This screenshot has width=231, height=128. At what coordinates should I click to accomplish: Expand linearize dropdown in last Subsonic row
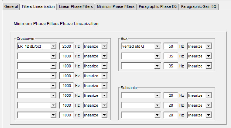(x=208, y=115)
